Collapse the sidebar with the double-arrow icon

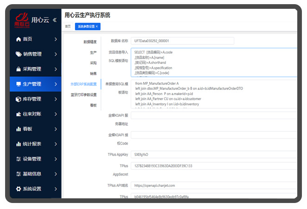tap(55, 20)
